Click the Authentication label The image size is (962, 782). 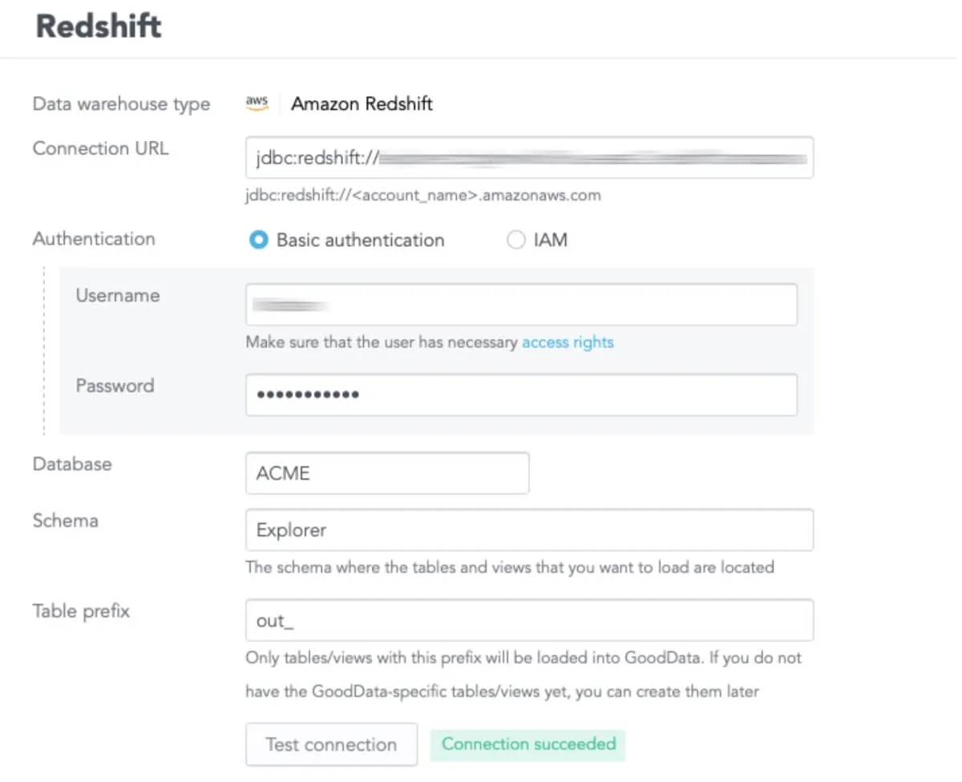point(94,239)
